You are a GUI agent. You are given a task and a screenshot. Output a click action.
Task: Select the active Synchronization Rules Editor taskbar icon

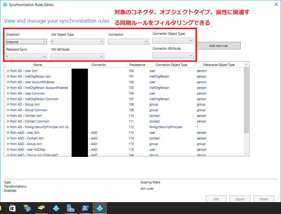click(x=100, y=208)
